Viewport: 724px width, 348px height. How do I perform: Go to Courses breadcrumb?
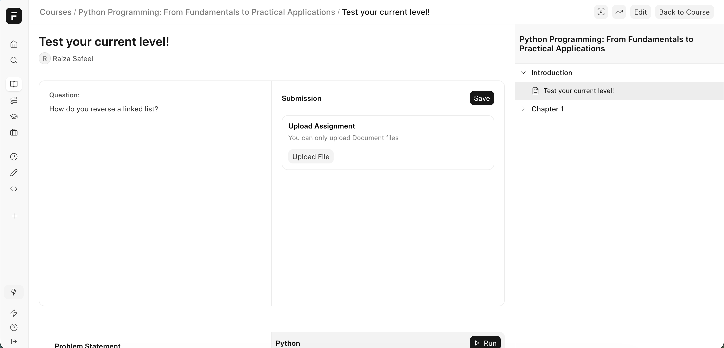click(x=55, y=12)
